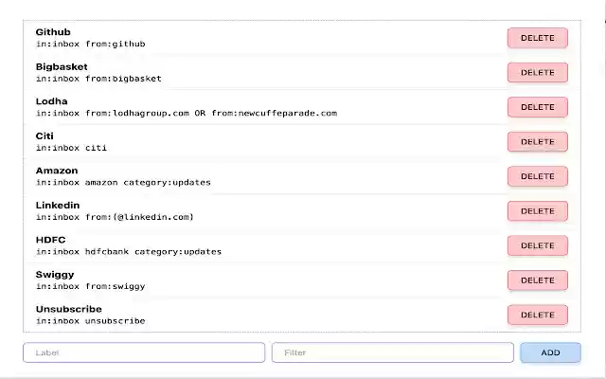606x379 pixels.
Task: Select the Github label name
Action: click(53, 32)
